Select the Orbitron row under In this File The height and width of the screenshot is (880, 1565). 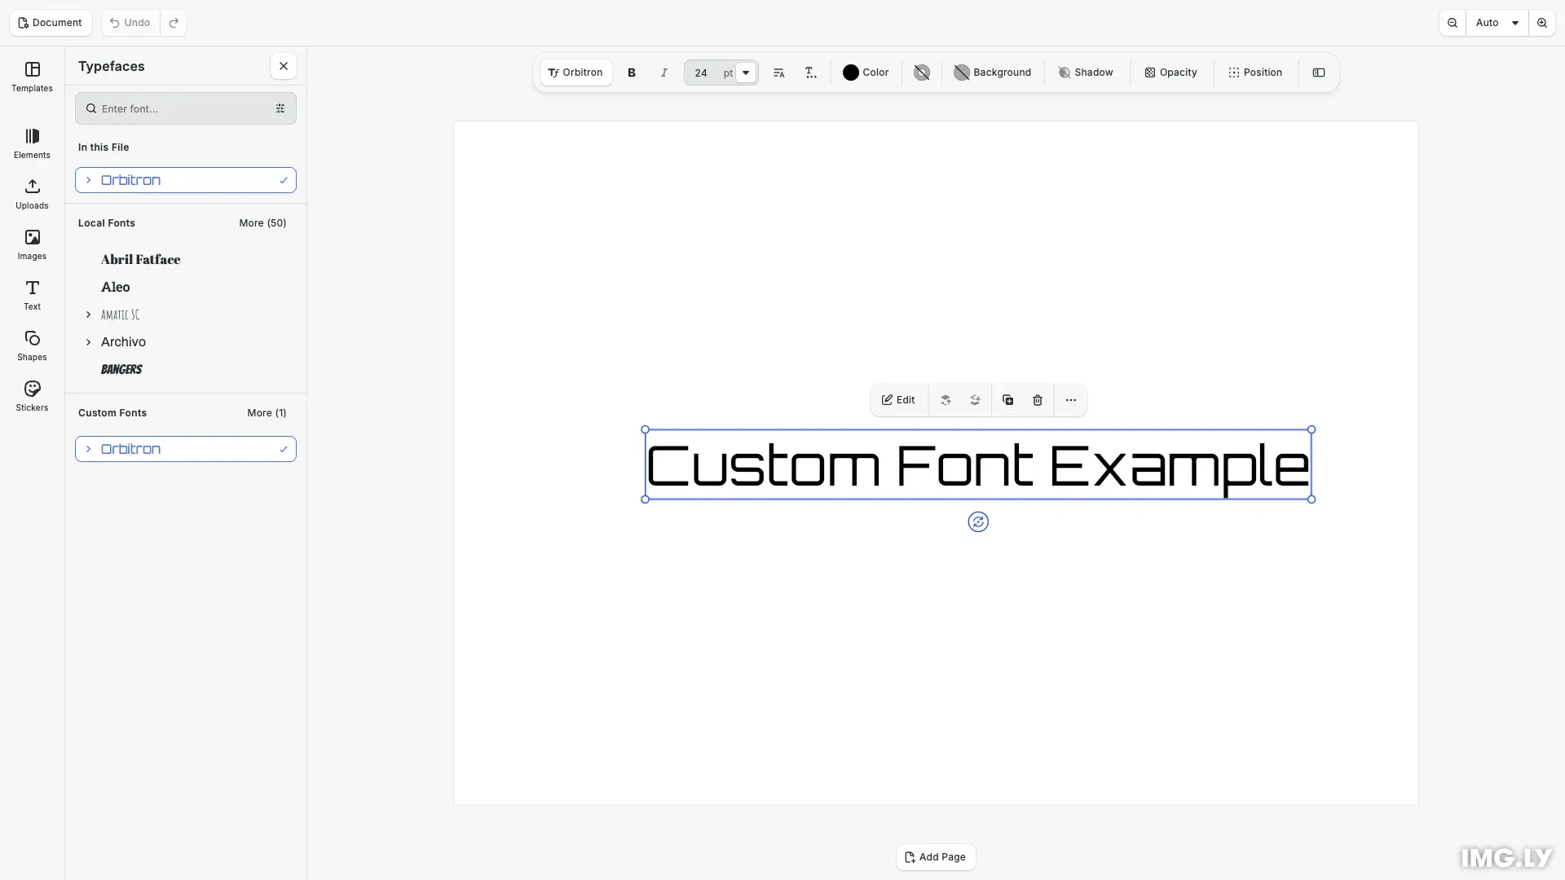(x=186, y=180)
